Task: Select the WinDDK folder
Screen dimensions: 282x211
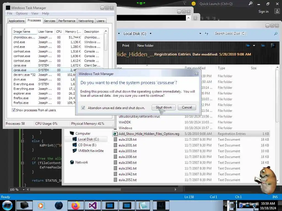Action: coord(125,122)
